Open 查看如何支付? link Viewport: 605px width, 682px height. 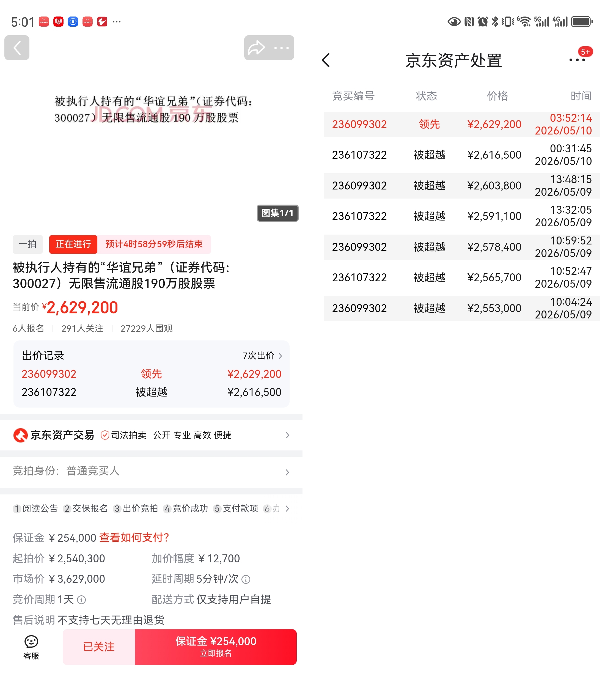click(134, 538)
